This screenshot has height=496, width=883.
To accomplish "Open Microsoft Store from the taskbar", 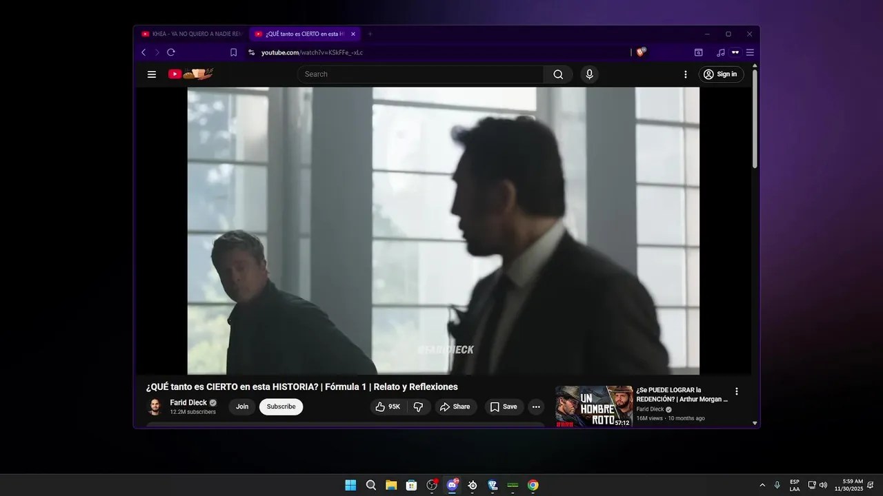I will point(412,485).
